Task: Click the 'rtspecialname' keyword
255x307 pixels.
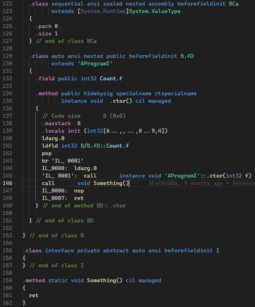Action: coord(176,94)
